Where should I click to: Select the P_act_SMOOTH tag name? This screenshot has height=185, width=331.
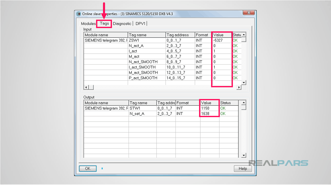(143, 78)
